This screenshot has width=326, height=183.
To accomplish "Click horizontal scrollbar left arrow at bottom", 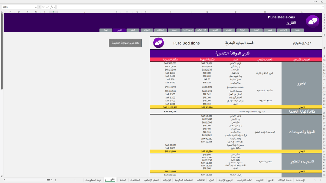I will click(x=5, y=180).
